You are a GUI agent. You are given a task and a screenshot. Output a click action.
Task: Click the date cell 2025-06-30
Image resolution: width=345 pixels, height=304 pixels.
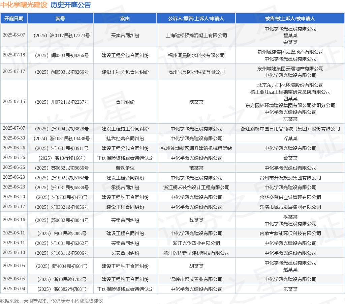point(14,138)
